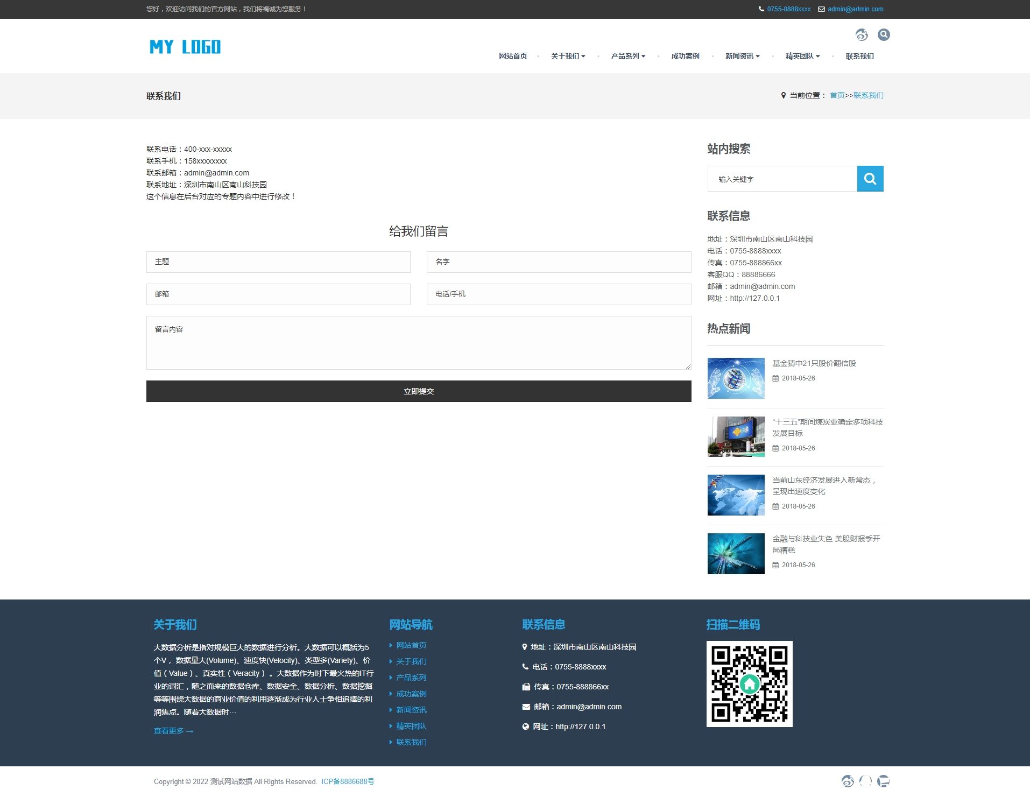Click the Weibo icon in the header
The height and width of the screenshot is (797, 1030).
tap(862, 35)
